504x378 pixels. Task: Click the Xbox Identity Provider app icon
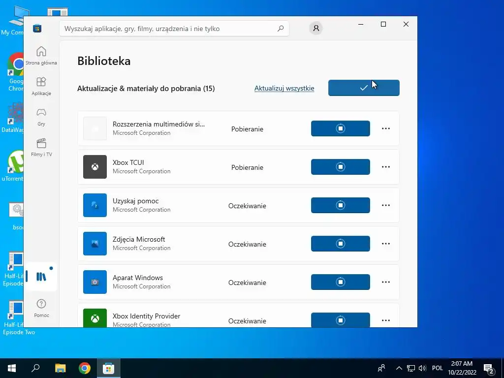(95, 318)
